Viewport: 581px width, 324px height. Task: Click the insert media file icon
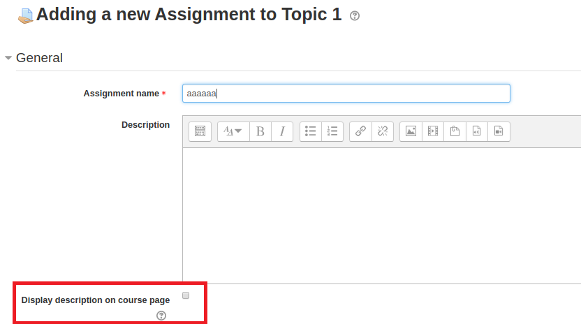(x=433, y=131)
